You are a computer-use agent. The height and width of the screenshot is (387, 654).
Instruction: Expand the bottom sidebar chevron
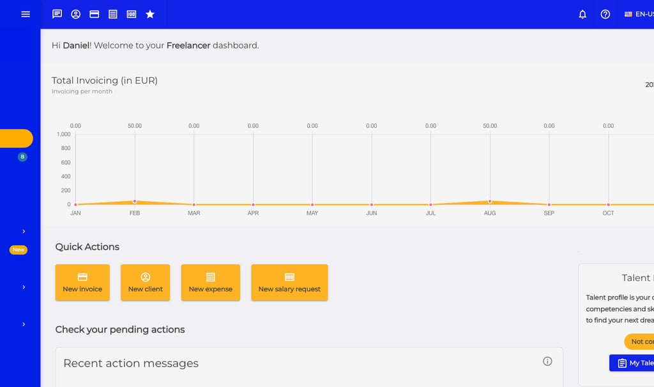pyautogui.click(x=24, y=324)
